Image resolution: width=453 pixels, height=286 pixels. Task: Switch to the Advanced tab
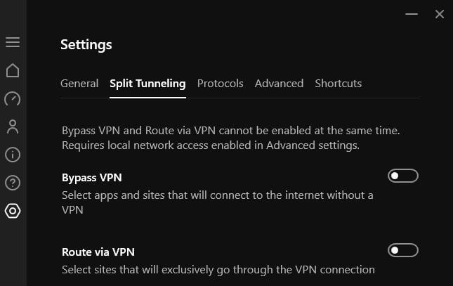click(x=279, y=84)
